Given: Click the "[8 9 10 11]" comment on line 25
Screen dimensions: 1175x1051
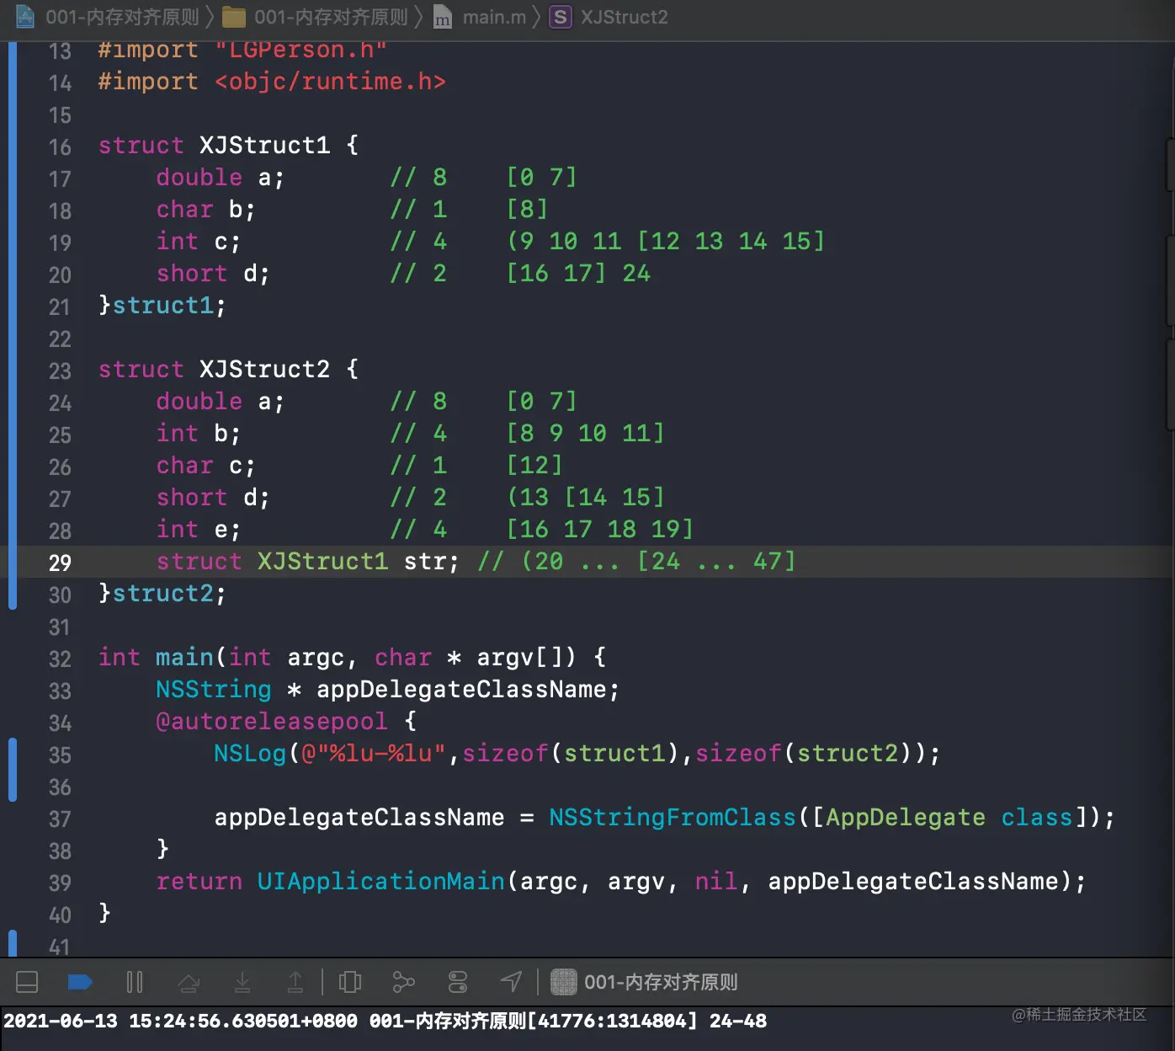Looking at the screenshot, I should (x=586, y=434).
